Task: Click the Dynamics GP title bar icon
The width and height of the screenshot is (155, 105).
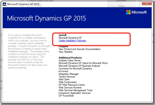Action: click(x=4, y=4)
